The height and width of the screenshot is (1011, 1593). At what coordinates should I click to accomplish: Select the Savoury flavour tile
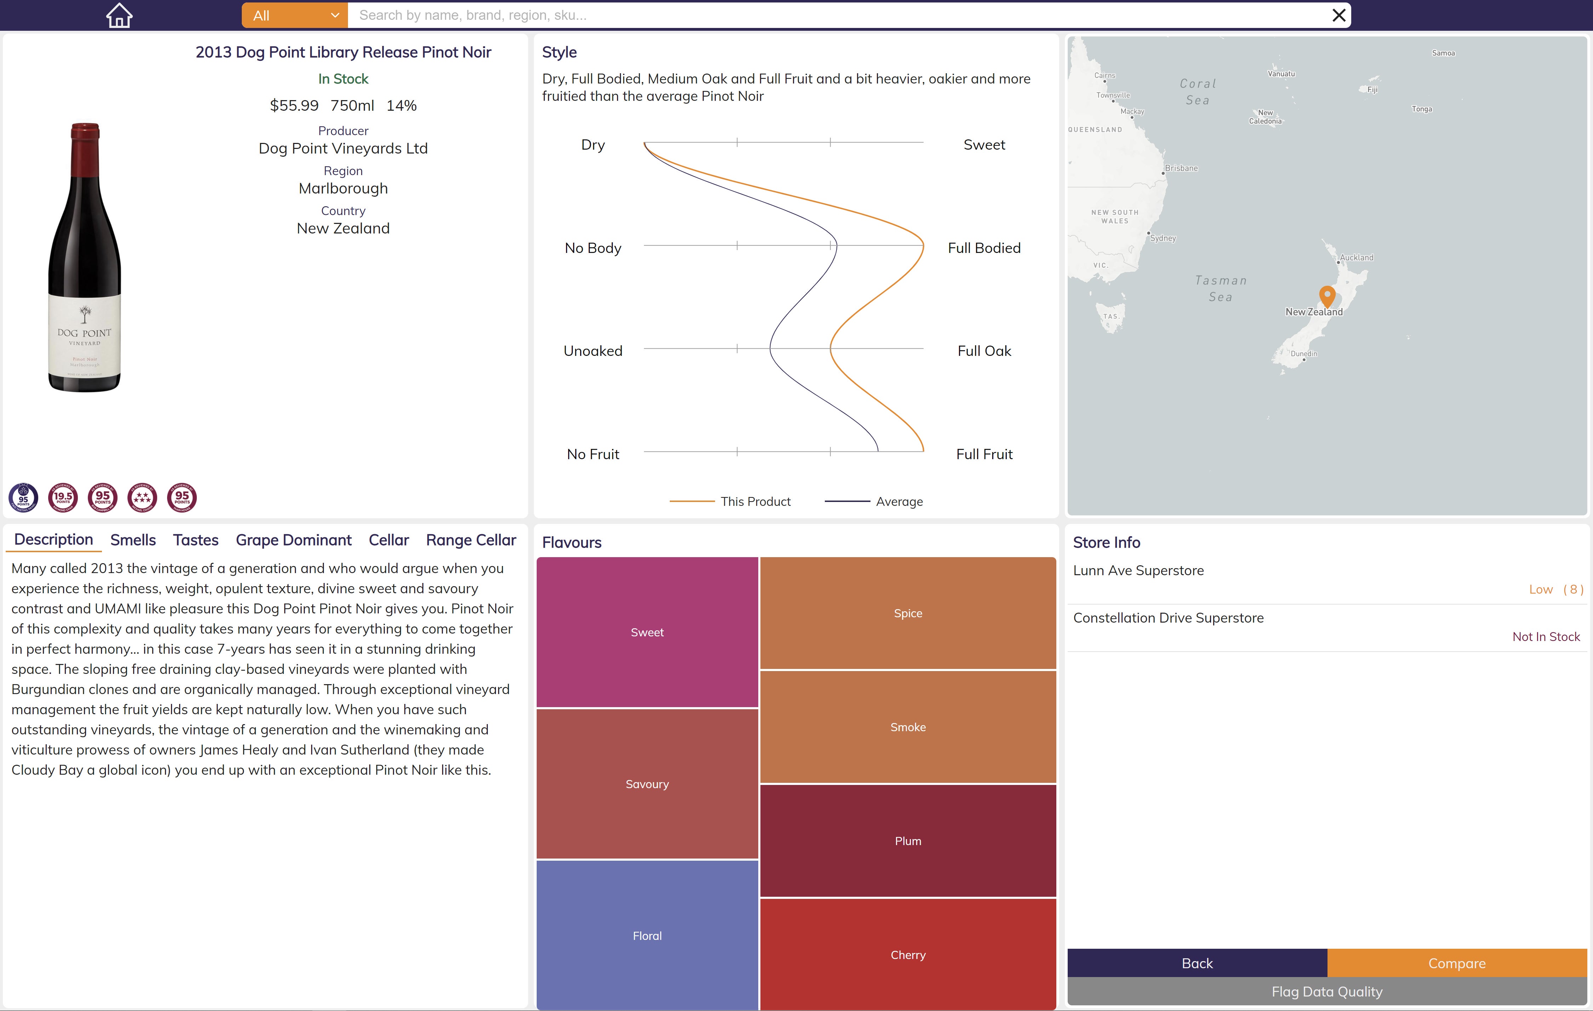[647, 784]
